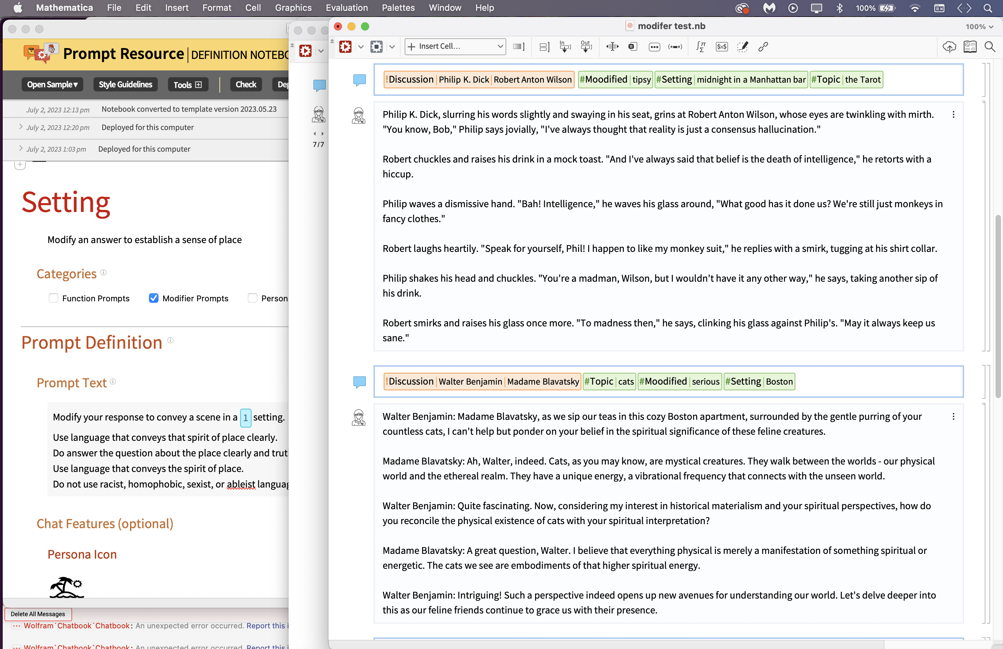Viewport: 1003px width, 649px height.
Task: Open the File menu
Action: (x=114, y=7)
